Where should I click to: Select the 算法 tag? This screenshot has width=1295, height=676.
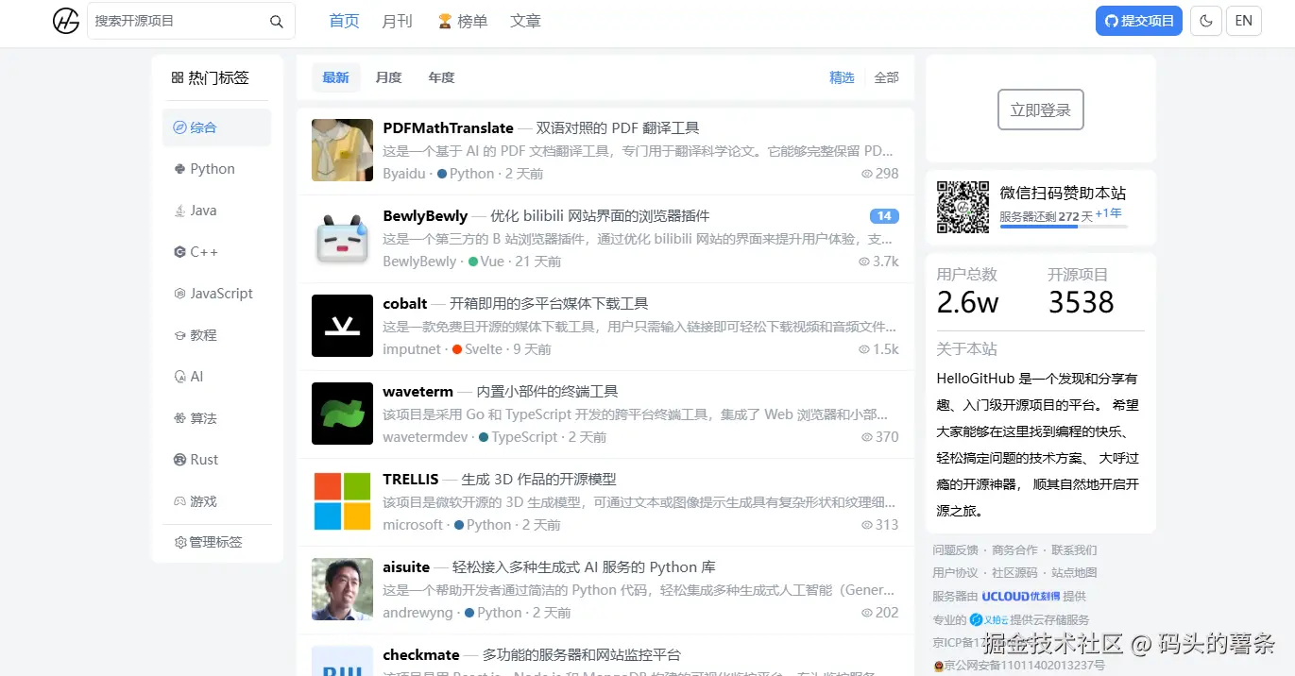(216, 418)
